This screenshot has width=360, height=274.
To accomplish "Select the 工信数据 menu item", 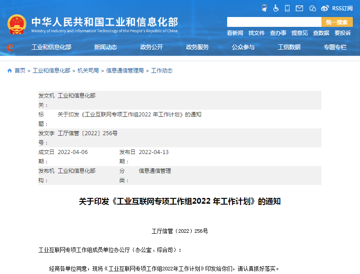I will click(290, 47).
